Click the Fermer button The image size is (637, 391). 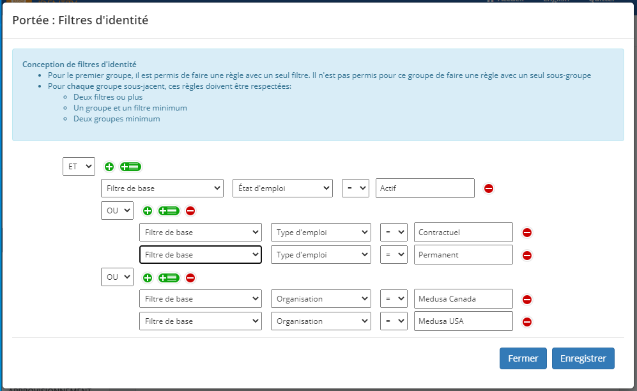523,358
